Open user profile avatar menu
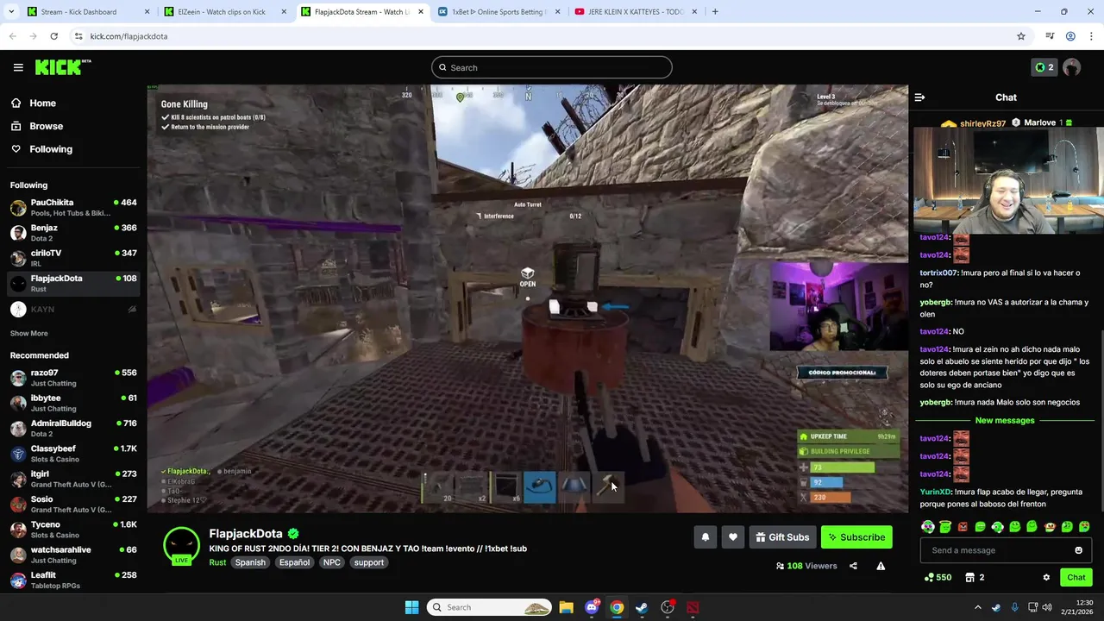Image resolution: width=1104 pixels, height=621 pixels. coord(1072,67)
